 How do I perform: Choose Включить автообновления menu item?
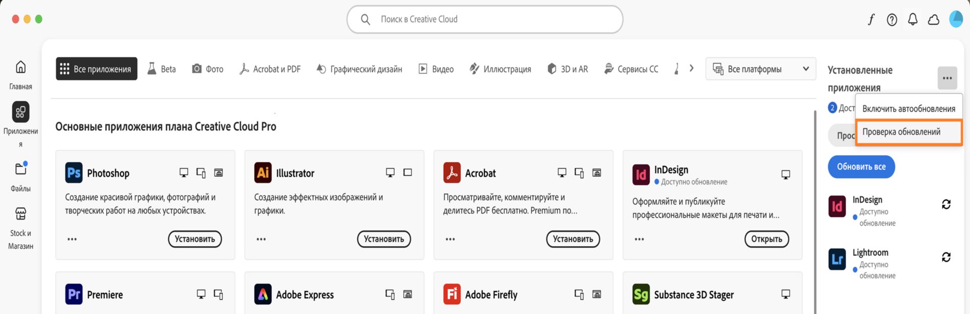click(x=909, y=109)
